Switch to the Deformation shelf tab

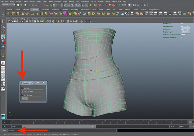click(x=45, y=9)
